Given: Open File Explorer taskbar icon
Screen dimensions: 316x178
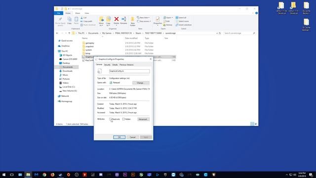Looking at the screenshot, I should click(28, 175).
